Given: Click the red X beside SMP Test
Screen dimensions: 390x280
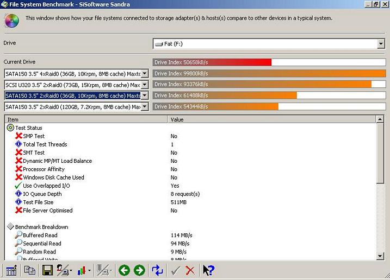Looking at the screenshot, I should click(x=18, y=136).
